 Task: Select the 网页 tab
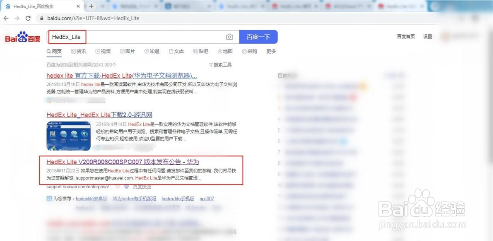point(54,52)
